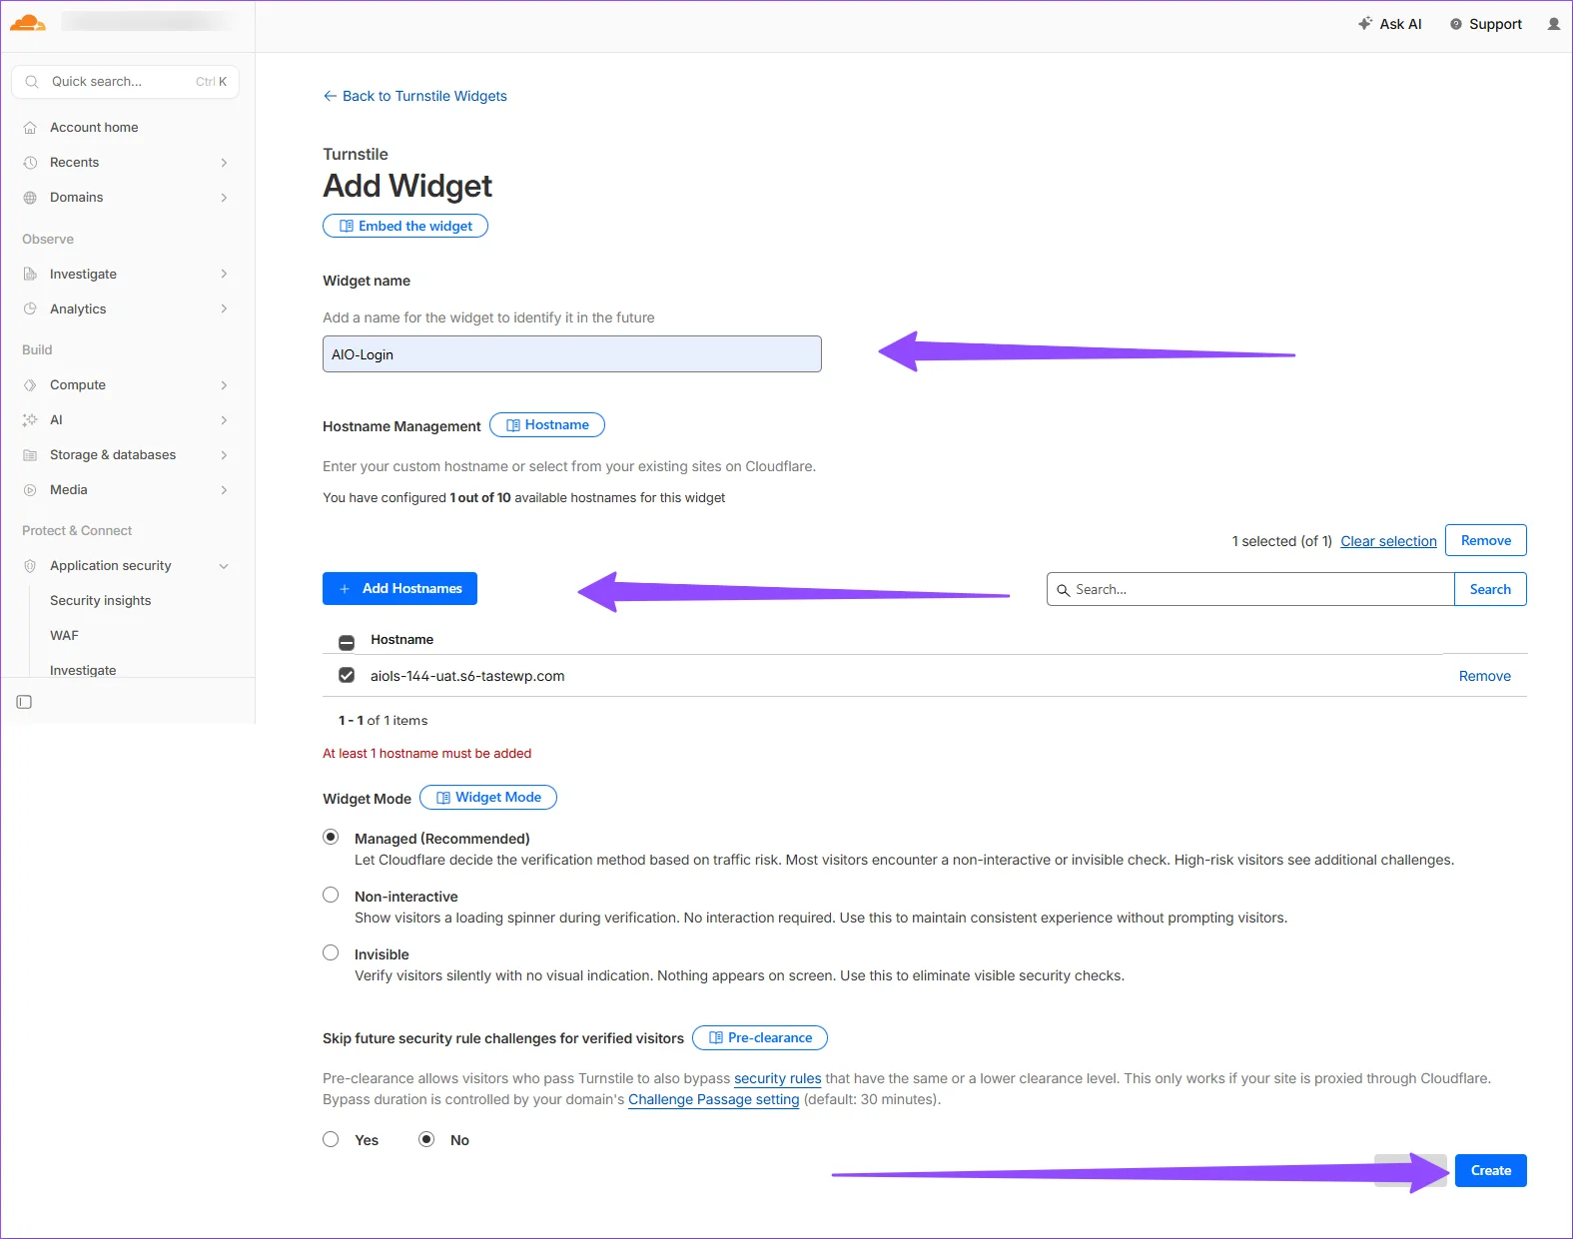Select the Non-interactive radio button
Screen dimensions: 1573x1239
(x=331, y=895)
